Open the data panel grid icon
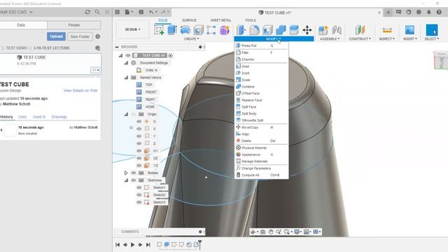448x252 pixels. click(118, 12)
